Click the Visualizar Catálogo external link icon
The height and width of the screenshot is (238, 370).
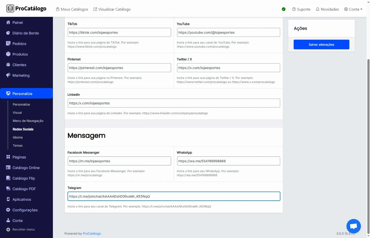95,9
